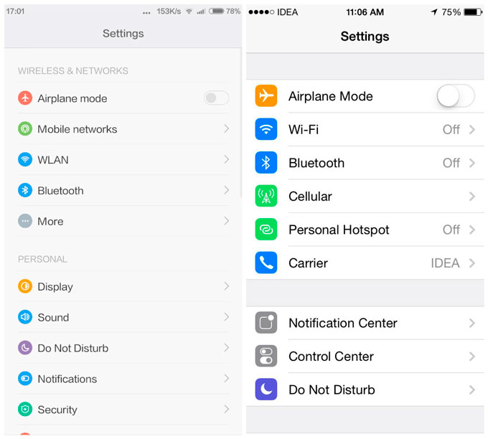Tap the More option under Wireless & Networks
This screenshot has height=439, width=488.
pyautogui.click(x=50, y=222)
